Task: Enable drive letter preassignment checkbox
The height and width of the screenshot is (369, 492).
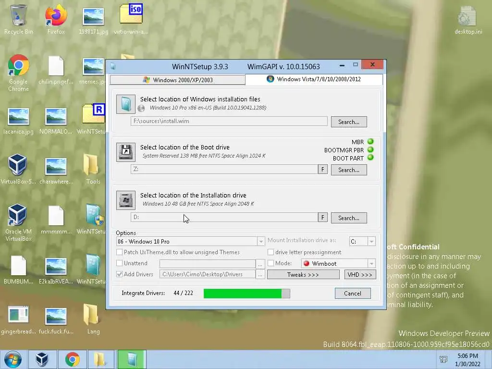Action: pyautogui.click(x=271, y=252)
